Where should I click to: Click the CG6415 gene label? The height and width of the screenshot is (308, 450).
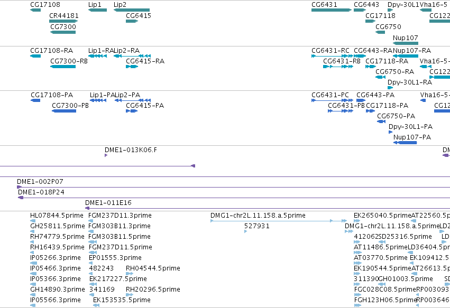[139, 15]
